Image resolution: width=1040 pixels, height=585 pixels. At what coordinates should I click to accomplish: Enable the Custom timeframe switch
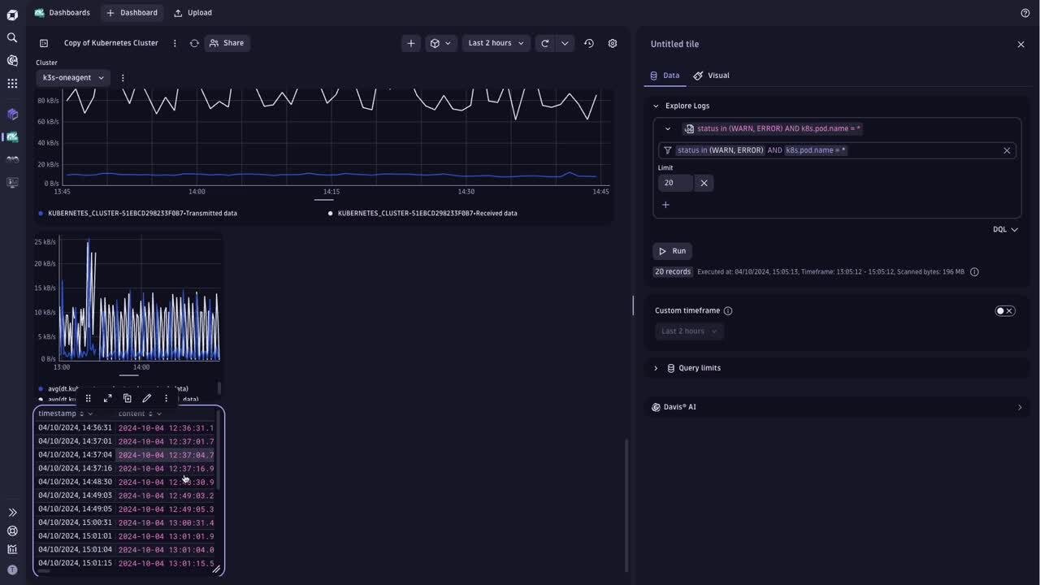tap(1005, 310)
